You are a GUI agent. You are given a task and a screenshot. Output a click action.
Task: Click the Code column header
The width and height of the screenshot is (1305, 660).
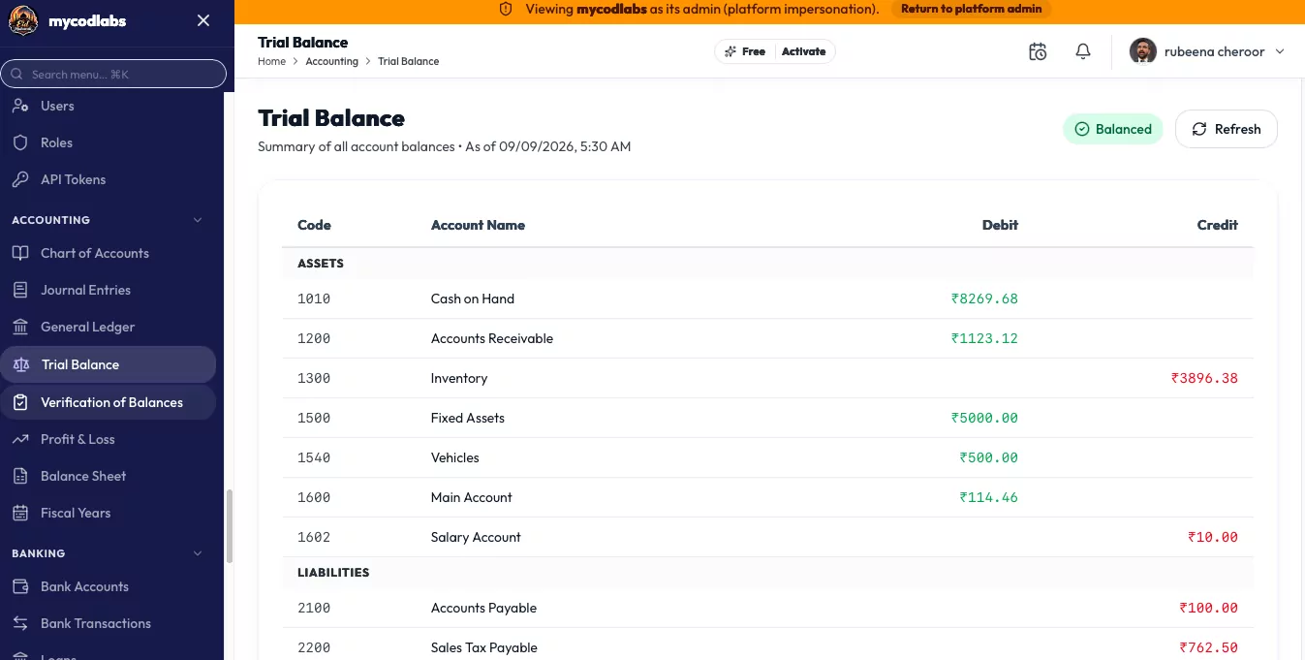pos(314,225)
